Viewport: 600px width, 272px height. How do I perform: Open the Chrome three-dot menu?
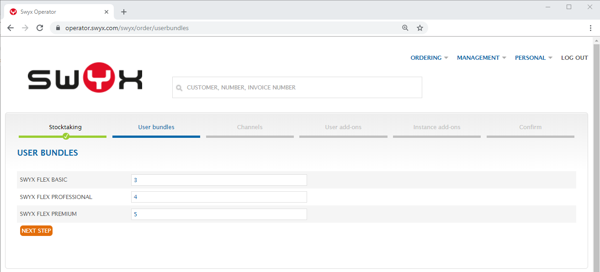[x=591, y=28]
